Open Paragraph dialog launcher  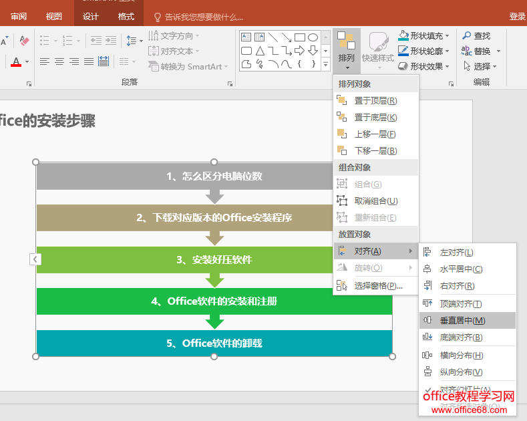(x=230, y=84)
